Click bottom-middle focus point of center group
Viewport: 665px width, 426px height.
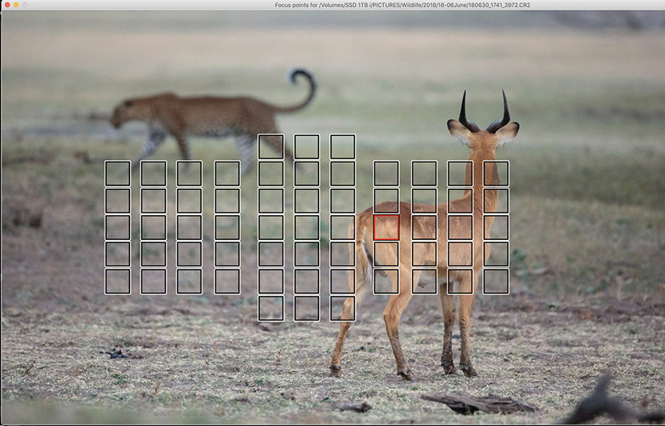click(306, 308)
